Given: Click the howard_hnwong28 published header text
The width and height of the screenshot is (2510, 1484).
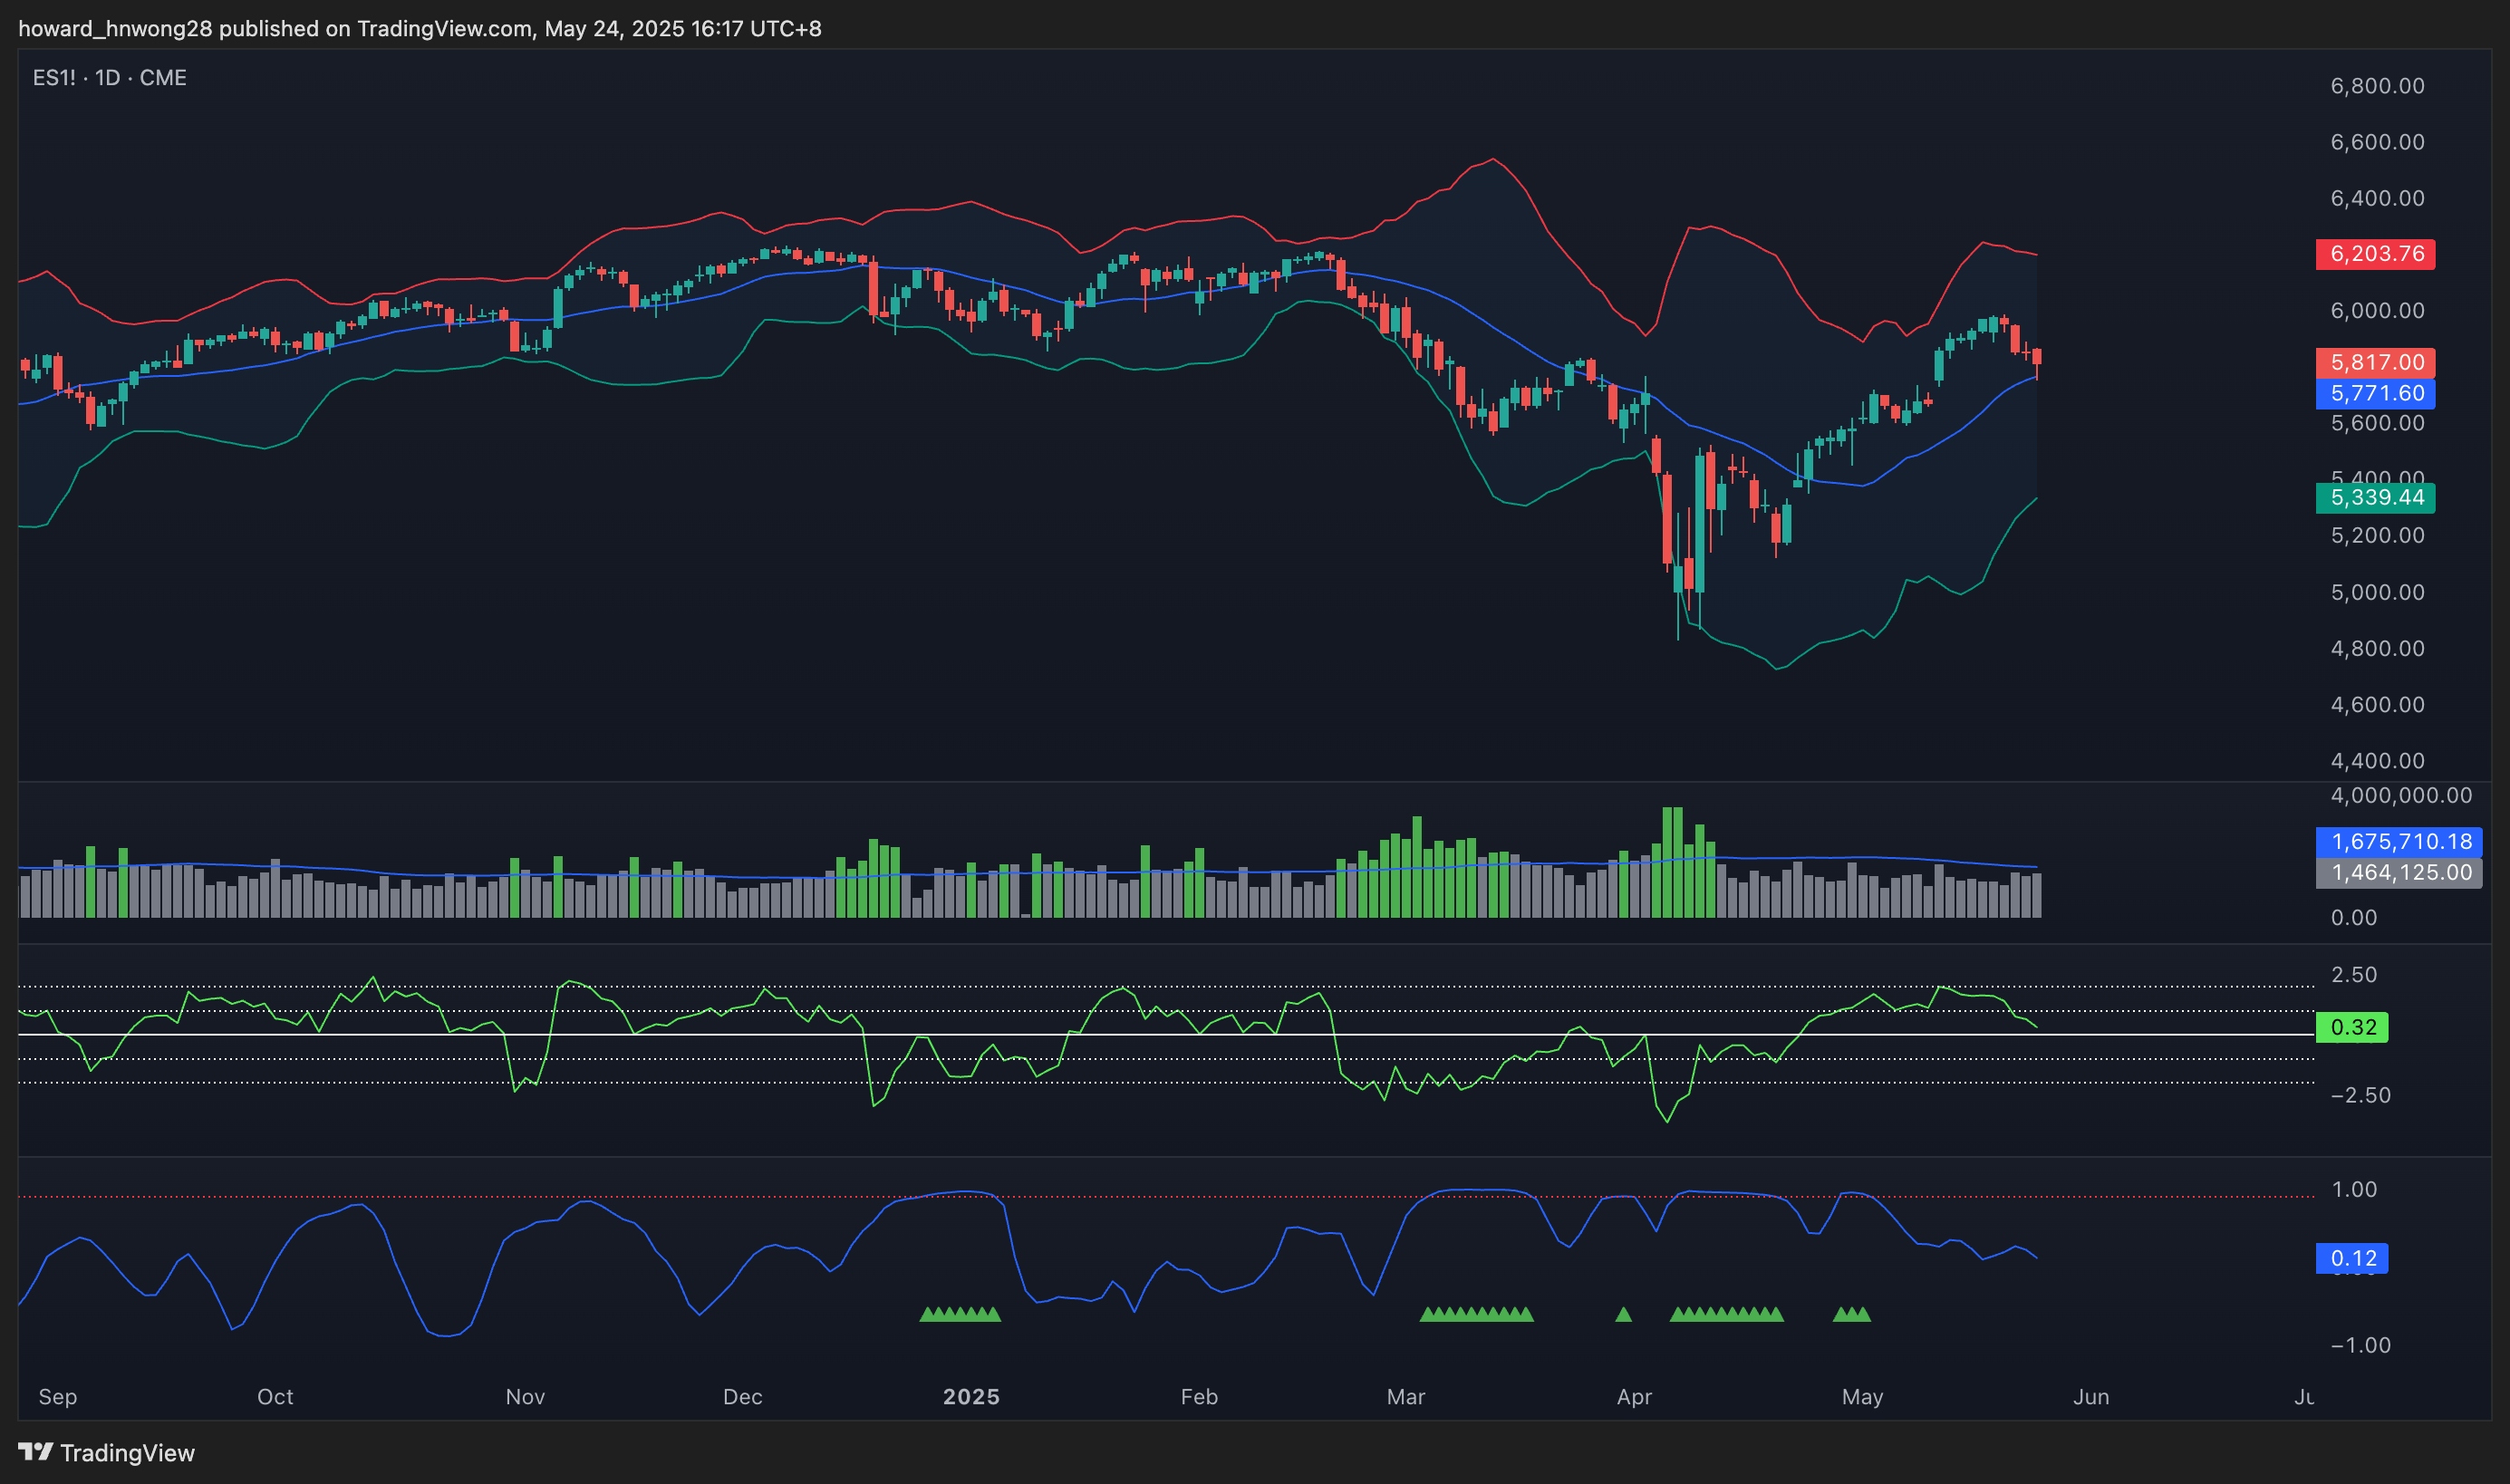Looking at the screenshot, I should tap(419, 28).
